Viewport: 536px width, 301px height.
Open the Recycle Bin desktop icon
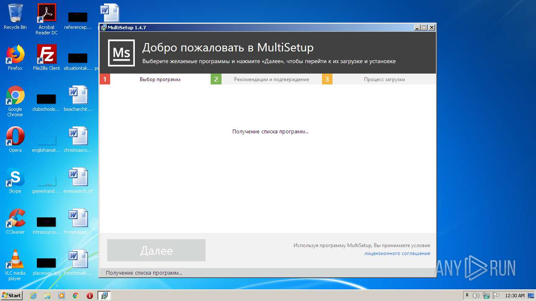pyautogui.click(x=15, y=17)
